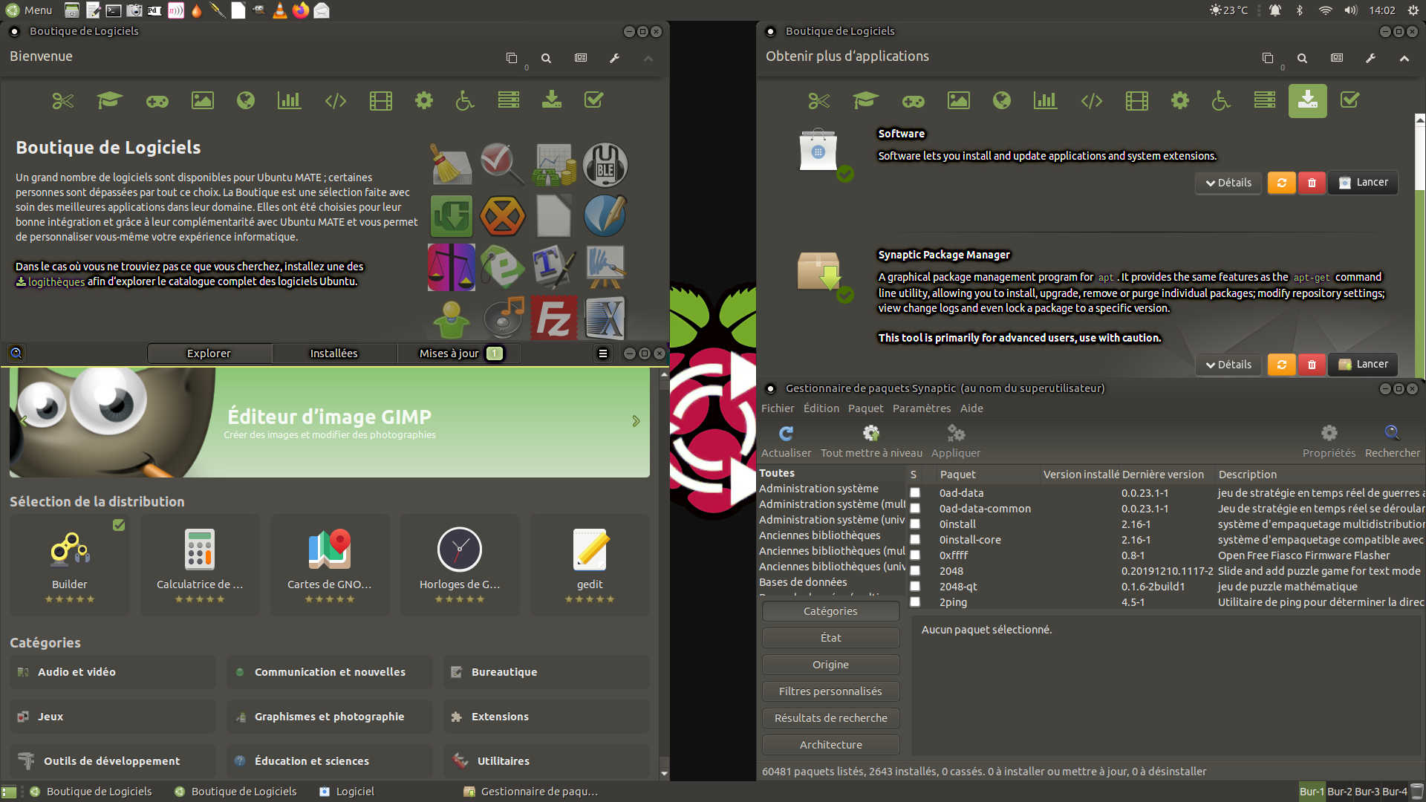Open Servers icon in left Boutique window
The image size is (1426, 802).
tap(509, 100)
